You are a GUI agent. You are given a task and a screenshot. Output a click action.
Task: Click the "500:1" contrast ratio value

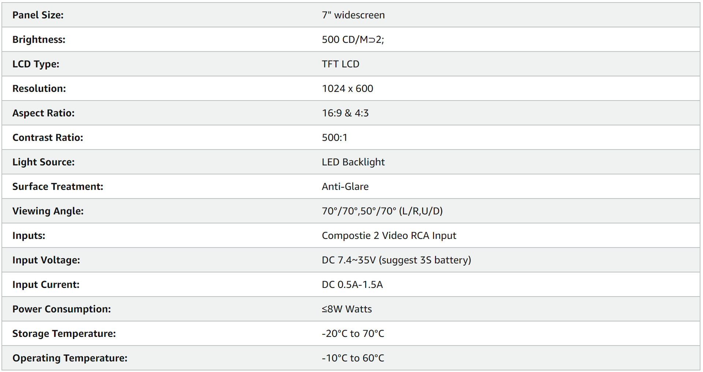[x=334, y=138]
